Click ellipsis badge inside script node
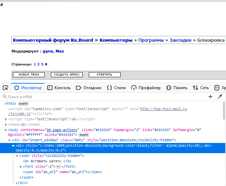The width and height of the screenshot is (226, 186). tap(74, 119)
